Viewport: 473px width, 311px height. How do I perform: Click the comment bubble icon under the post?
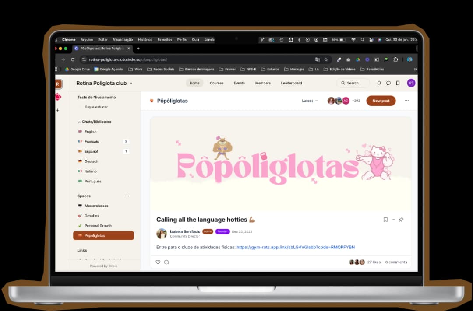tap(166, 262)
